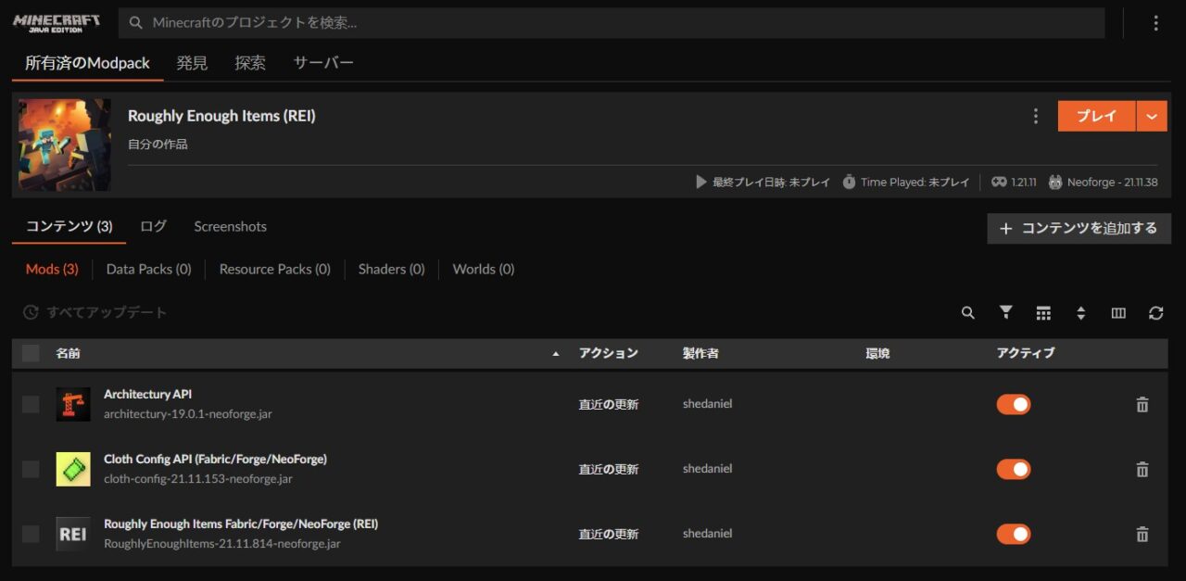Open the 発見 menu item

tap(193, 63)
